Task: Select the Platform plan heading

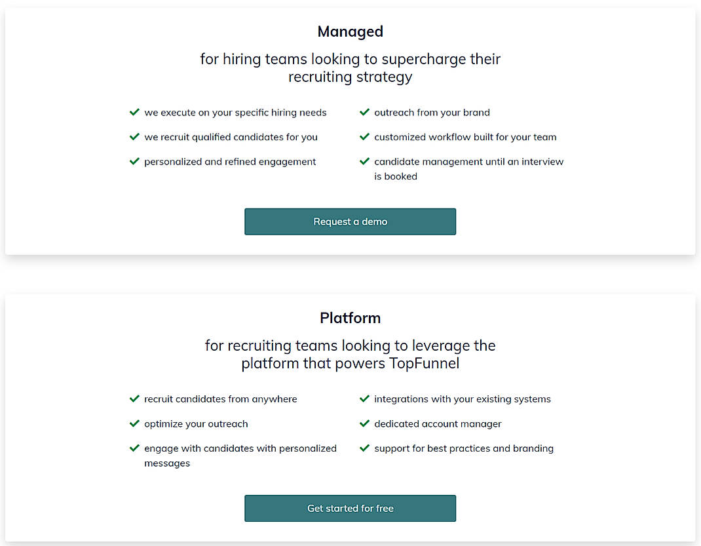Action: [350, 317]
